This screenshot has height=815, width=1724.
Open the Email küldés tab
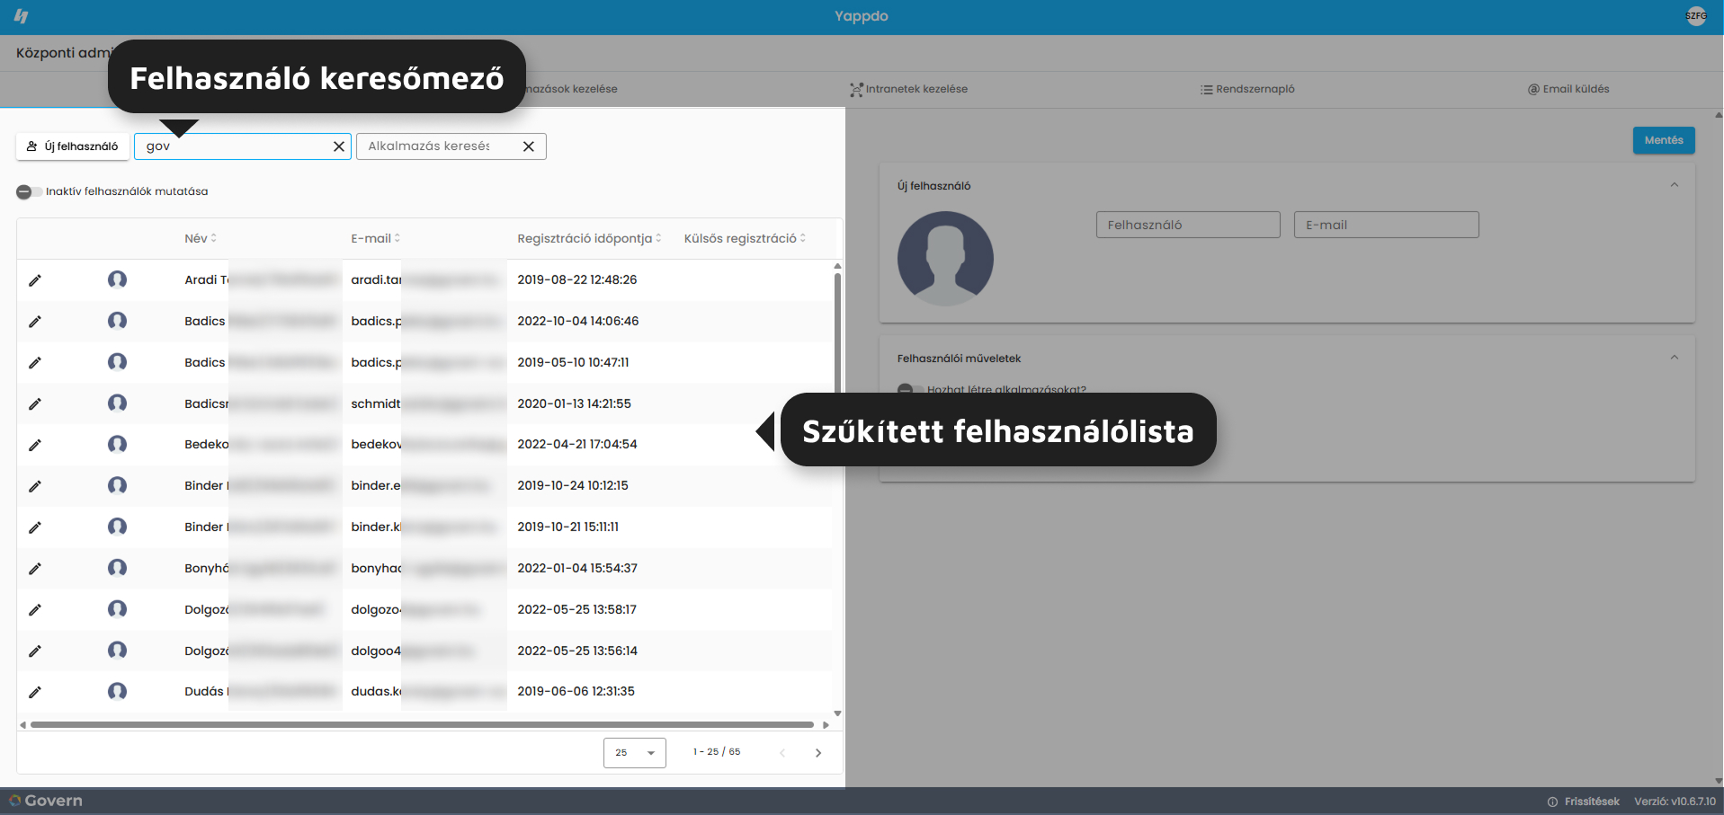coord(1568,89)
